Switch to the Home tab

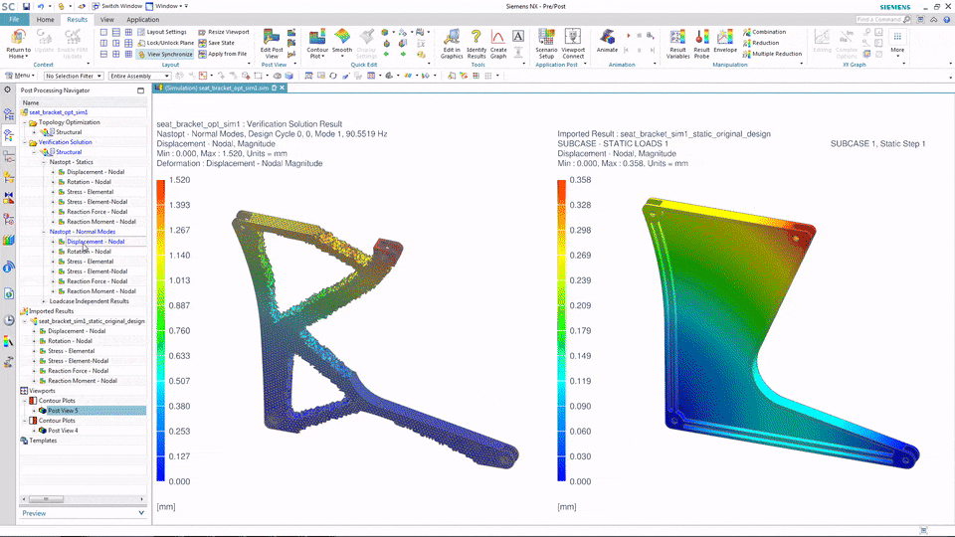click(x=45, y=20)
